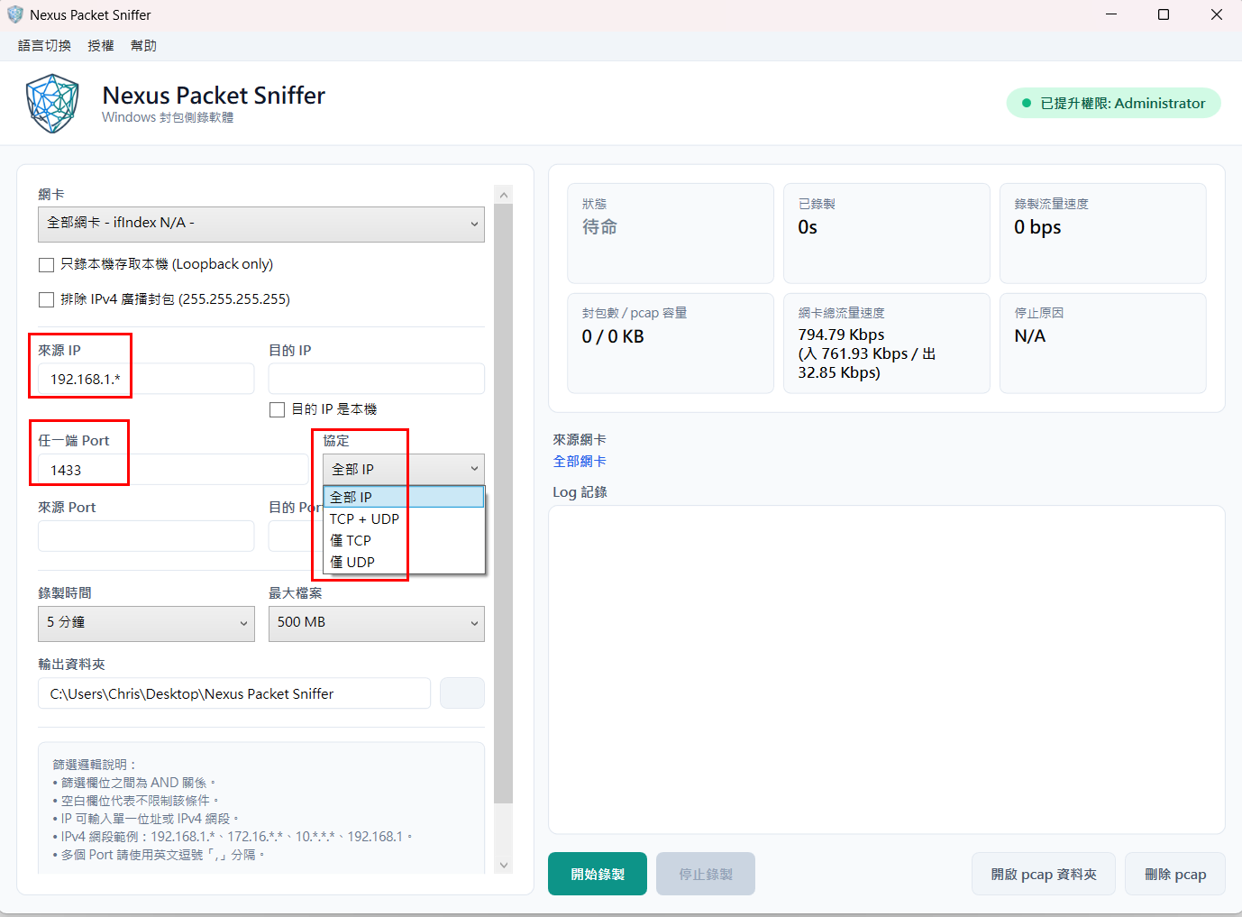Start capture with 開始錄製 button
1242x917 pixels.
[598, 874]
